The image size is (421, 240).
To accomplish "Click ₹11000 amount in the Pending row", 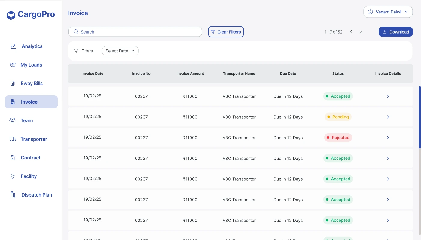I will point(190,117).
